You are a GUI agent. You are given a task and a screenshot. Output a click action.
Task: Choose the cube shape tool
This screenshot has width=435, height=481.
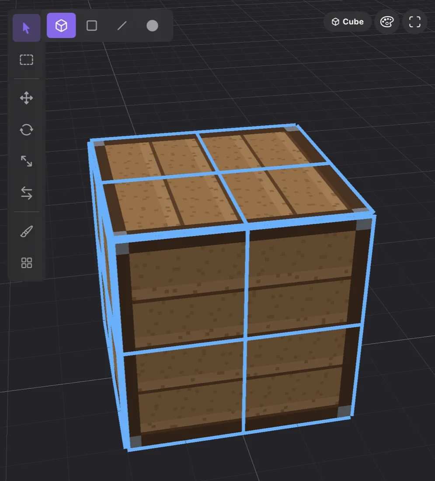coord(61,25)
